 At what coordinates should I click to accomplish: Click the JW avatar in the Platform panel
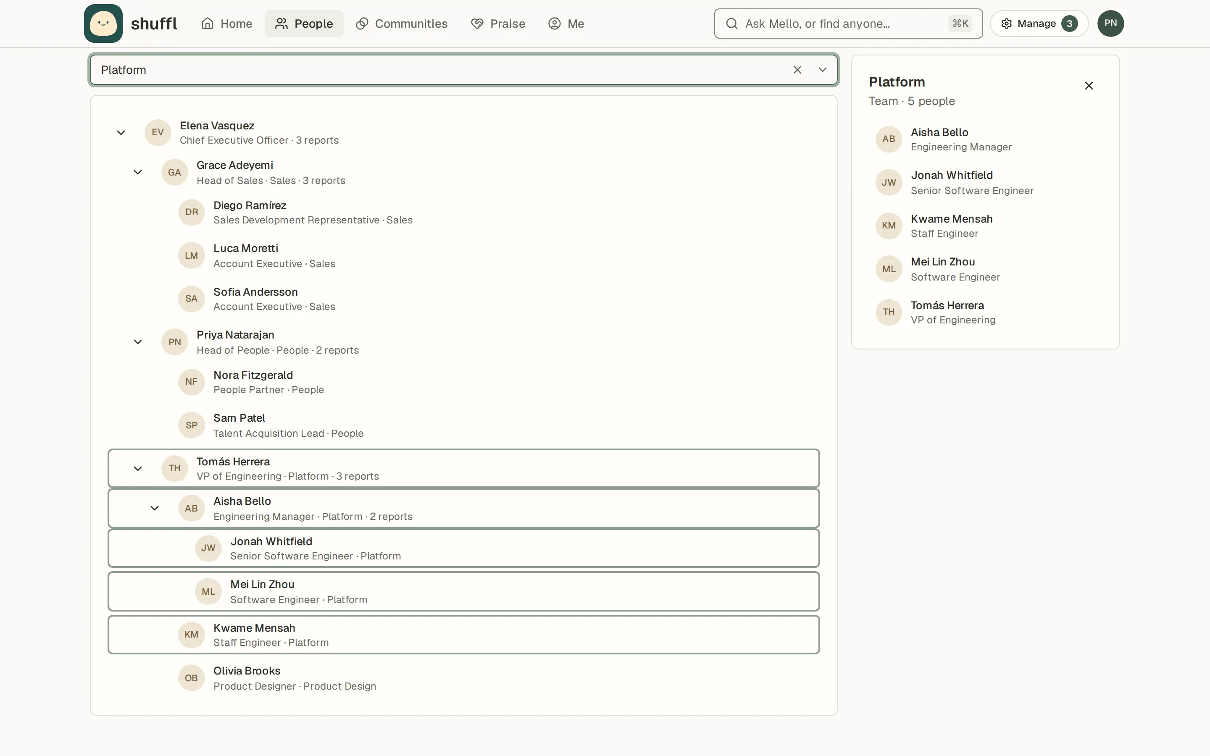pos(889,183)
